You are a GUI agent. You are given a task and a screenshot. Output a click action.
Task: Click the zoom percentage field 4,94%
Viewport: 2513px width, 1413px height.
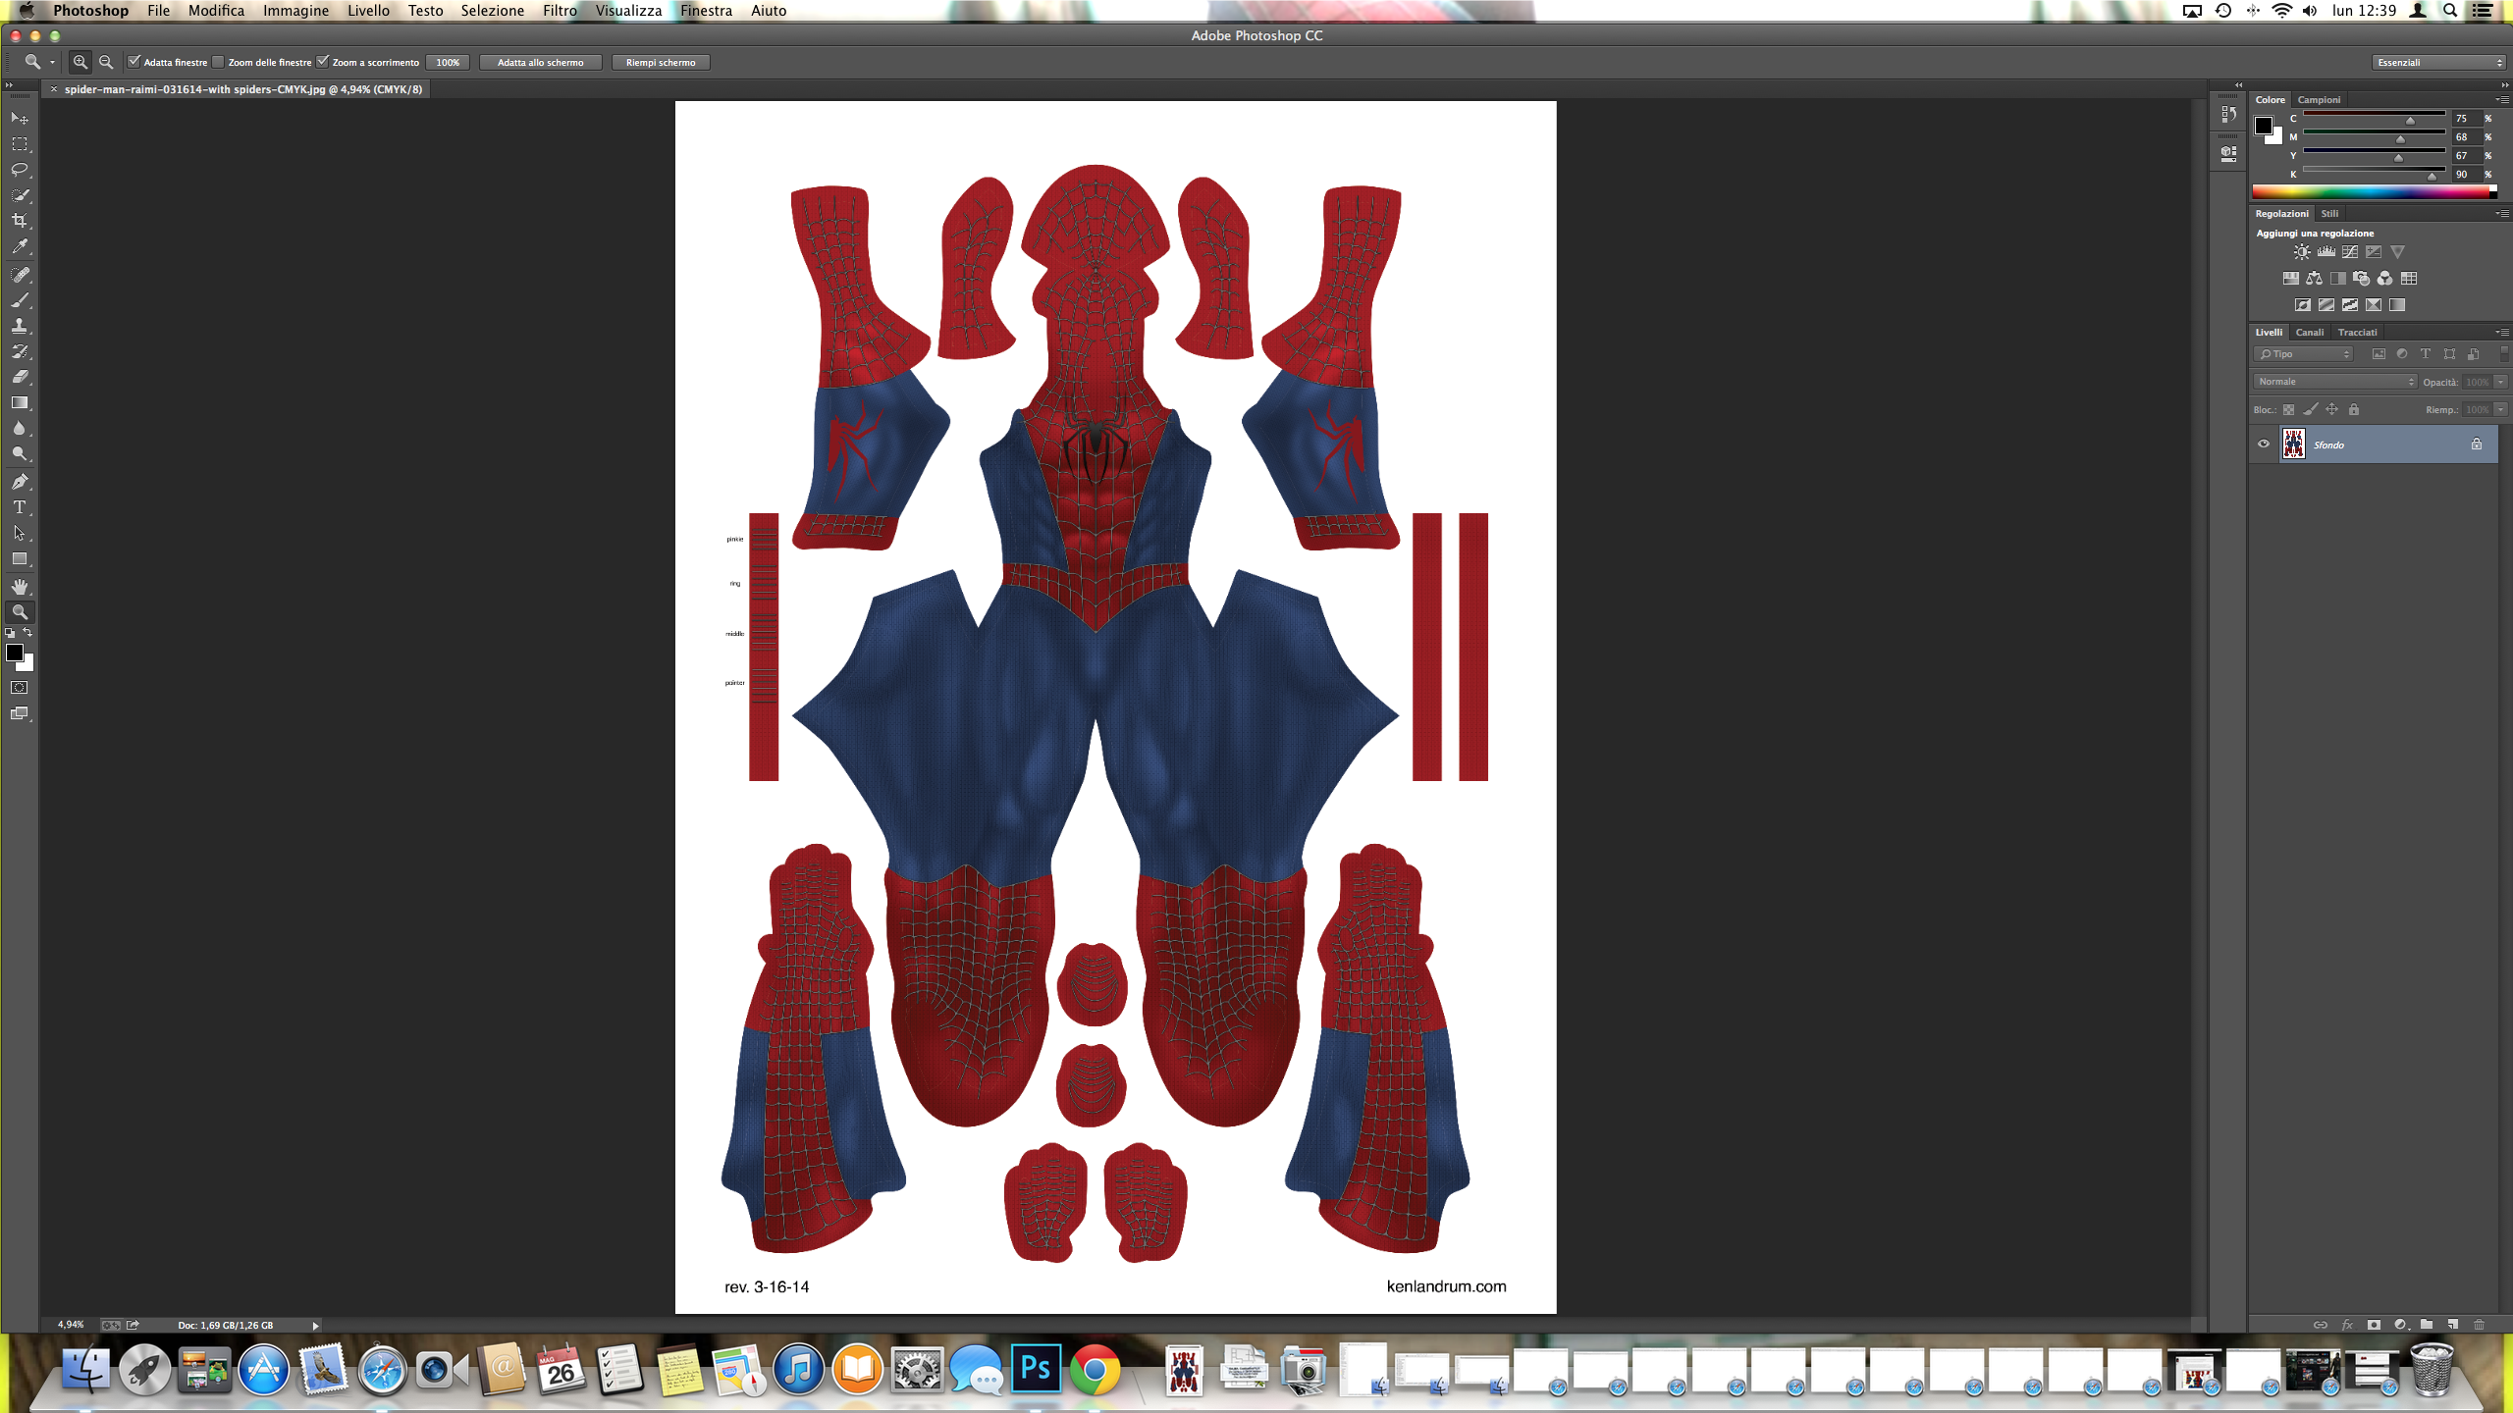[x=71, y=1326]
